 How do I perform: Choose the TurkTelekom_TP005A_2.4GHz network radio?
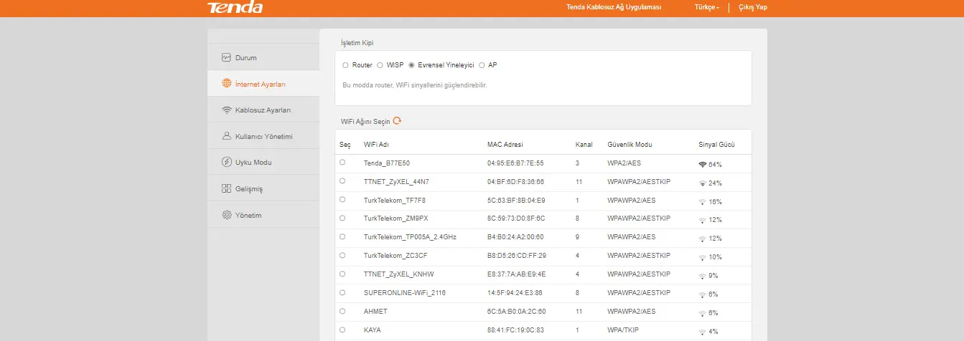[x=342, y=236]
